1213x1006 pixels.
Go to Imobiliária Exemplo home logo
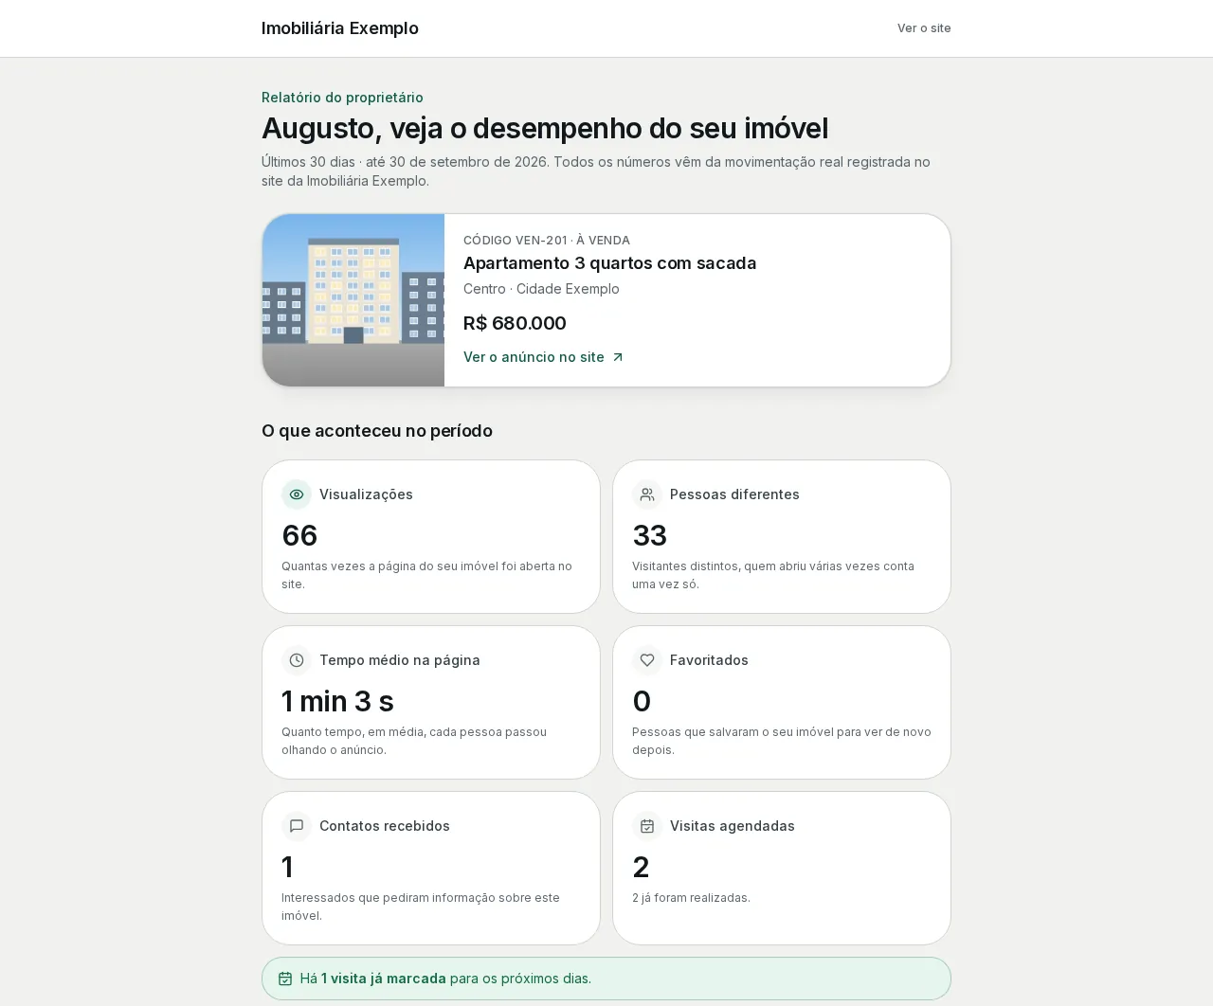[340, 28]
